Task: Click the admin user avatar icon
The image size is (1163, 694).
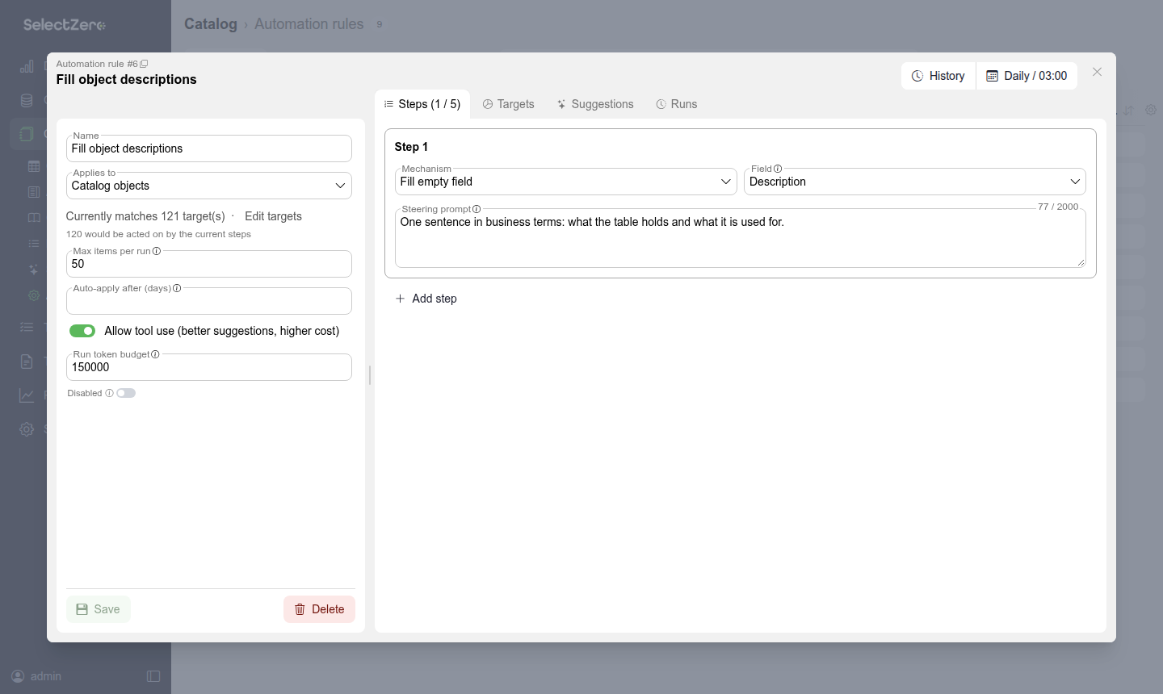Action: click(18, 676)
